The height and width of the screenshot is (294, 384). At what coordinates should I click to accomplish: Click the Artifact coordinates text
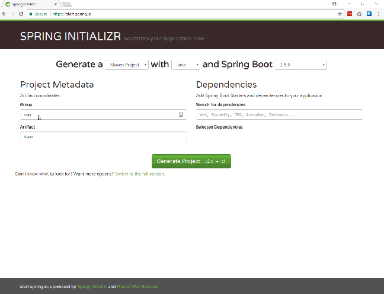[x=40, y=95]
